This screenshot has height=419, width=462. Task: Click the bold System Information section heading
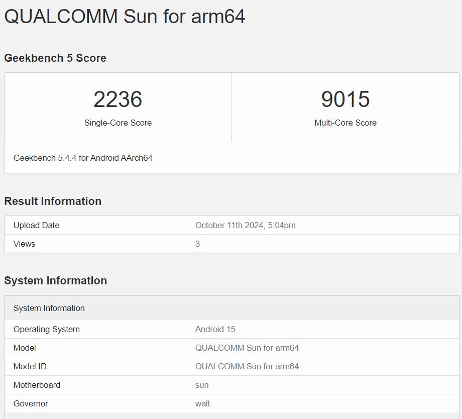click(x=55, y=280)
